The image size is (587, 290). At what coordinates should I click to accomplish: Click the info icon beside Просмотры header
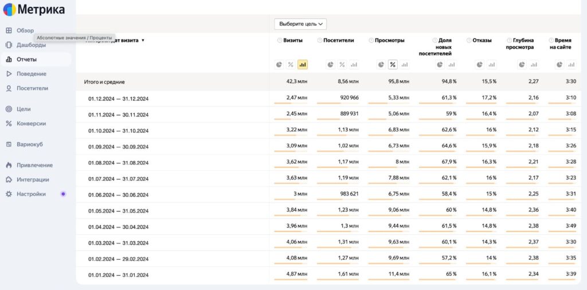click(371, 41)
